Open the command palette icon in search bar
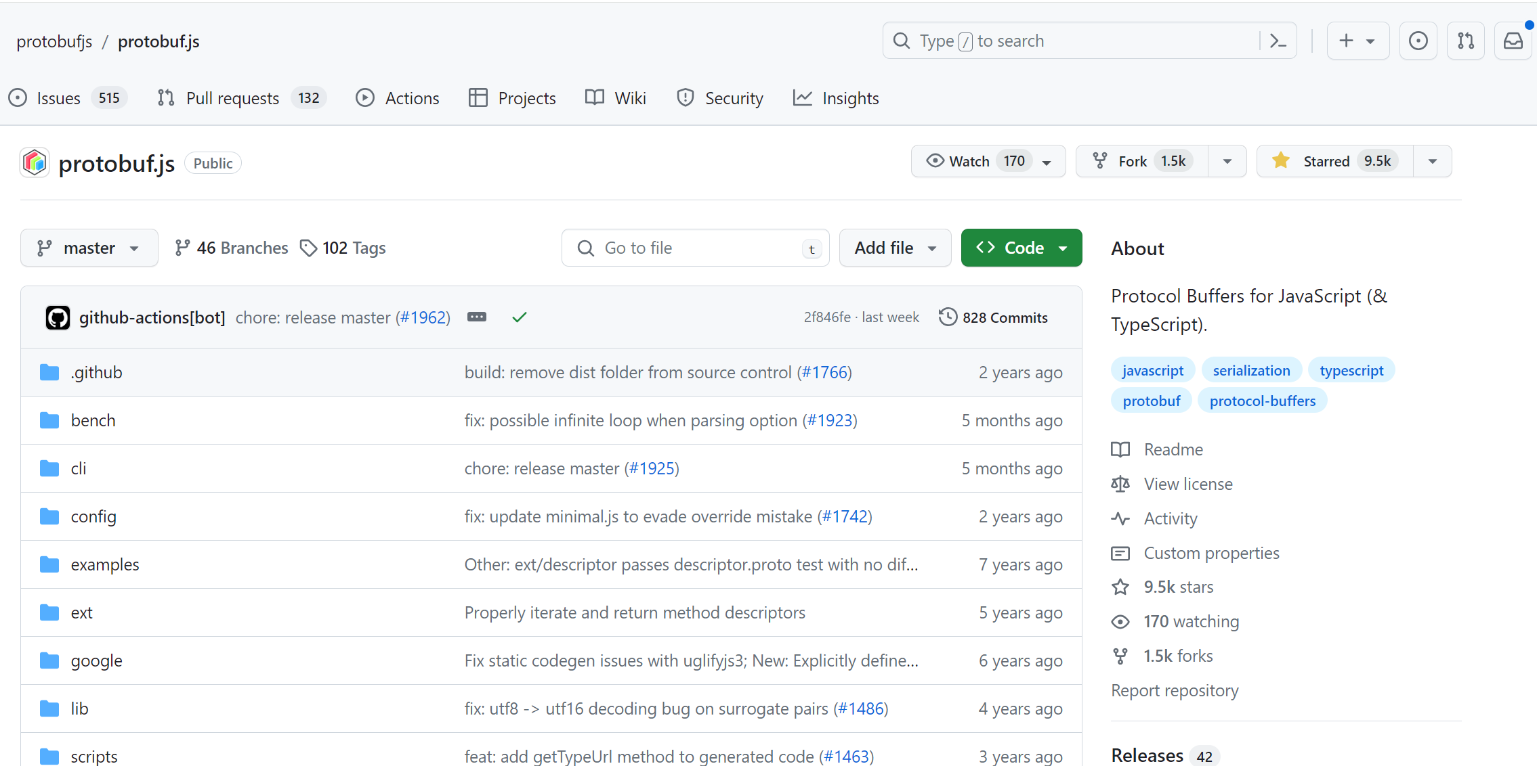 [1278, 41]
